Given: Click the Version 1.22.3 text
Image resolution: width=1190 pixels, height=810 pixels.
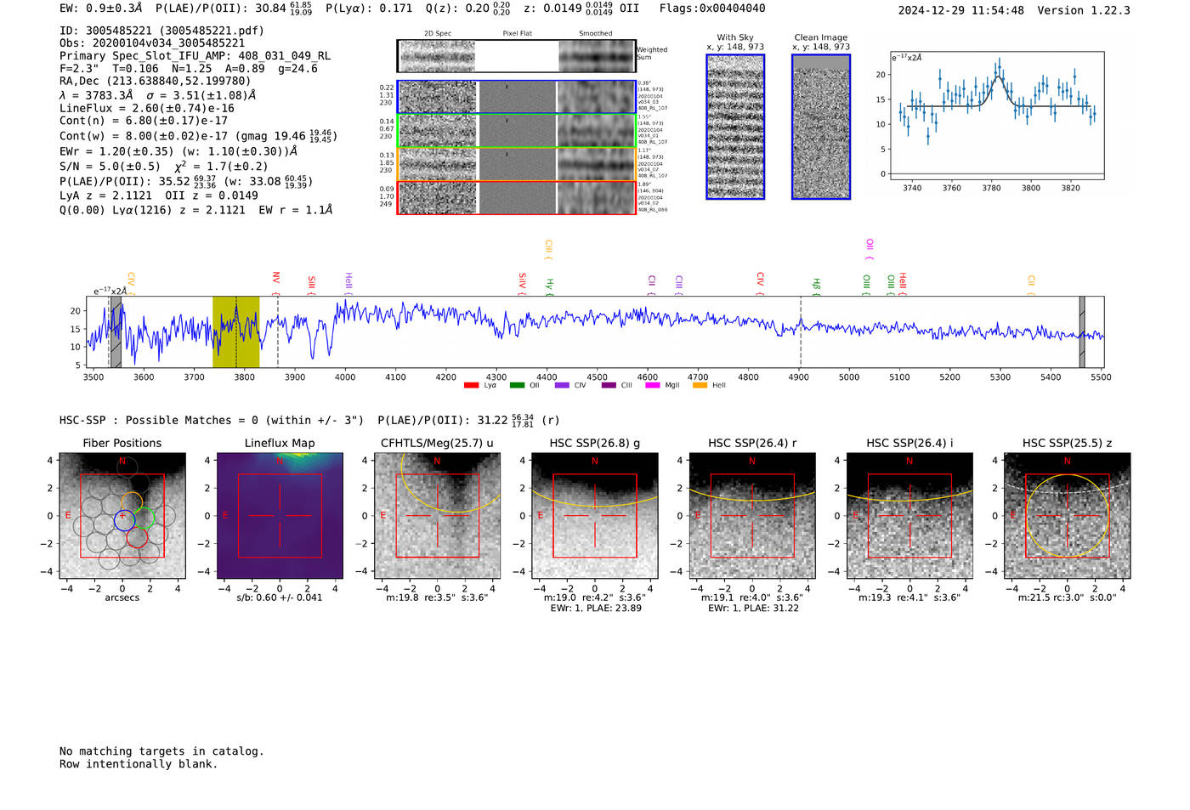Looking at the screenshot, I should (1084, 10).
